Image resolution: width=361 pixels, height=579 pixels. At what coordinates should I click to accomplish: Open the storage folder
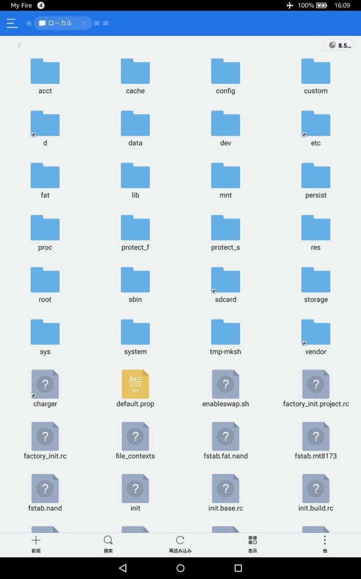pos(316,285)
